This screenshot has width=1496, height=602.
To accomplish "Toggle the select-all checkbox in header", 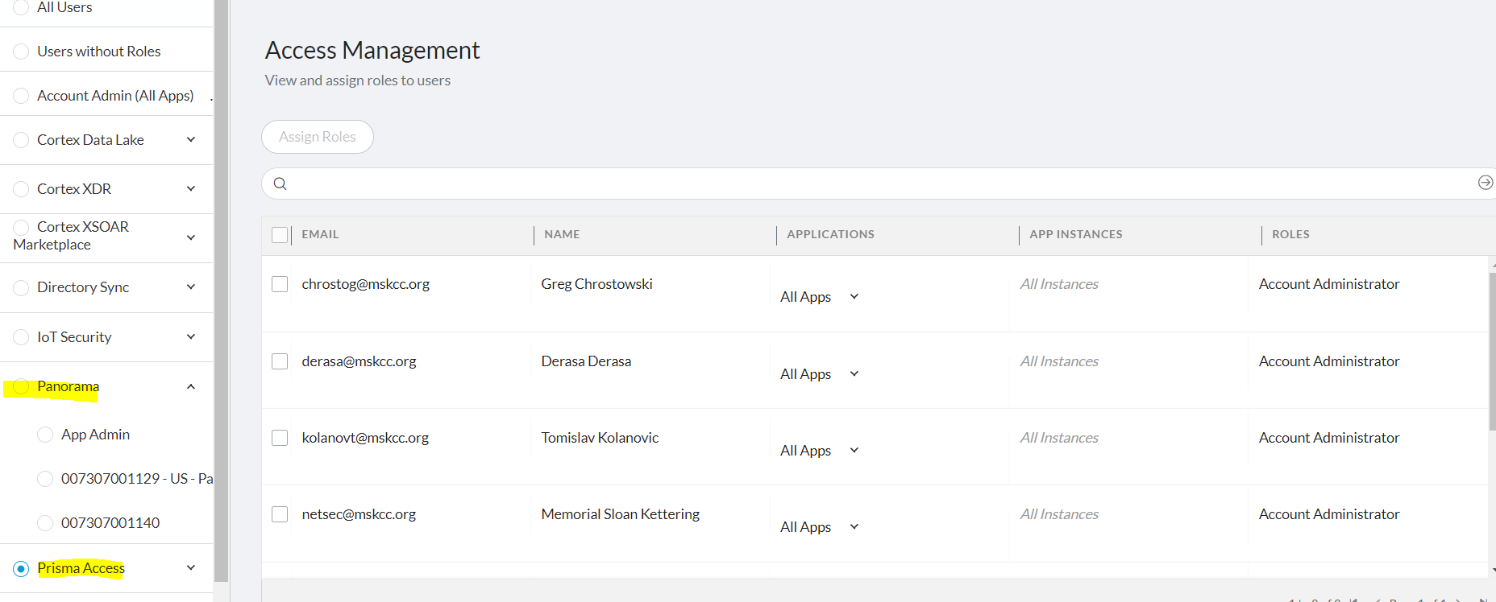I will (280, 235).
